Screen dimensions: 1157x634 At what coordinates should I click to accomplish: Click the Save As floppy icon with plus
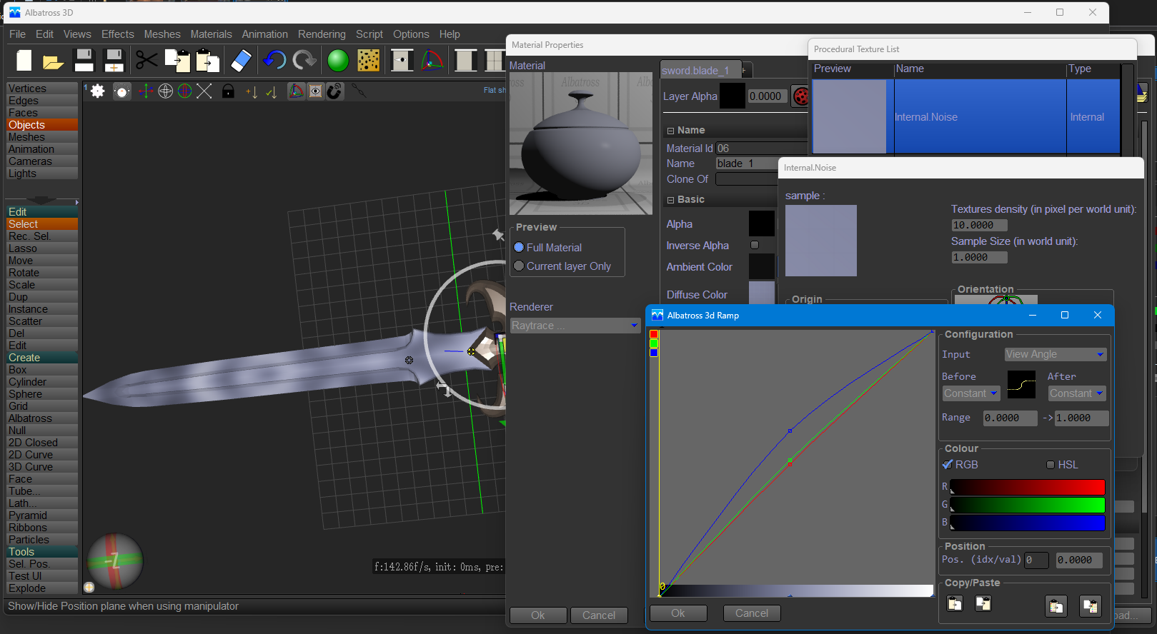pyautogui.click(x=114, y=61)
